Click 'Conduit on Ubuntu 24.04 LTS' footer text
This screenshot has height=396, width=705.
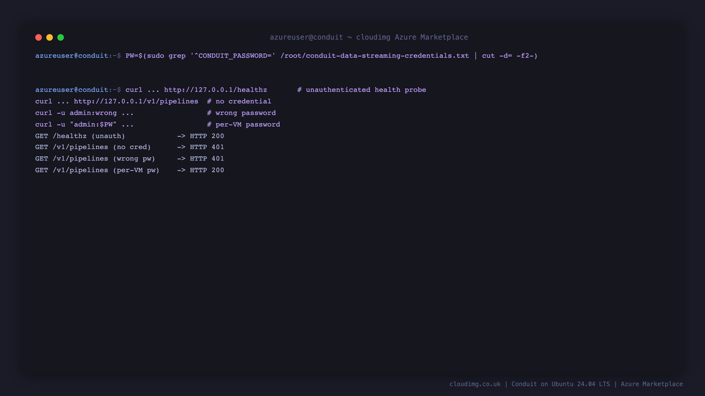coord(561,384)
